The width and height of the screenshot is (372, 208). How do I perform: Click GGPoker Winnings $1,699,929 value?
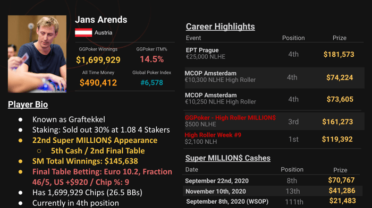(98, 60)
